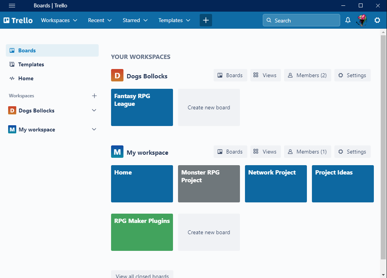Open the notifications bell
The width and height of the screenshot is (387, 278).
(348, 20)
